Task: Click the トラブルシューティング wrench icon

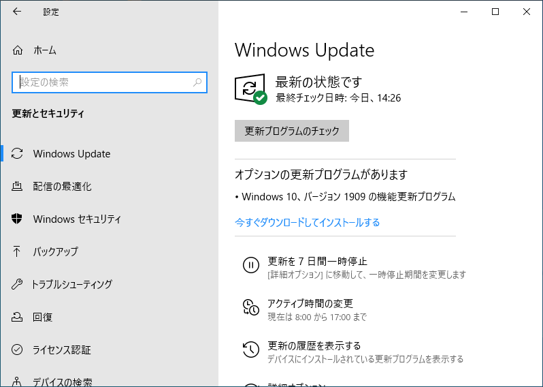Action: (16, 284)
